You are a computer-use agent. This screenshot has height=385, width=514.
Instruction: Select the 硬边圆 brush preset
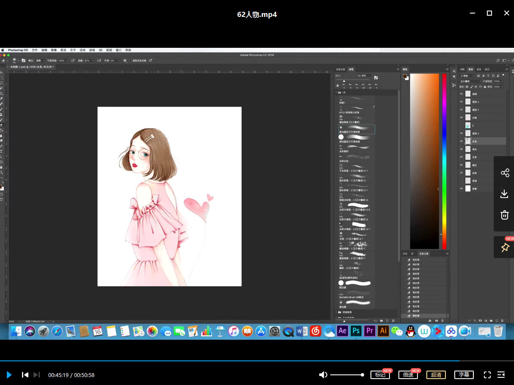point(356,284)
